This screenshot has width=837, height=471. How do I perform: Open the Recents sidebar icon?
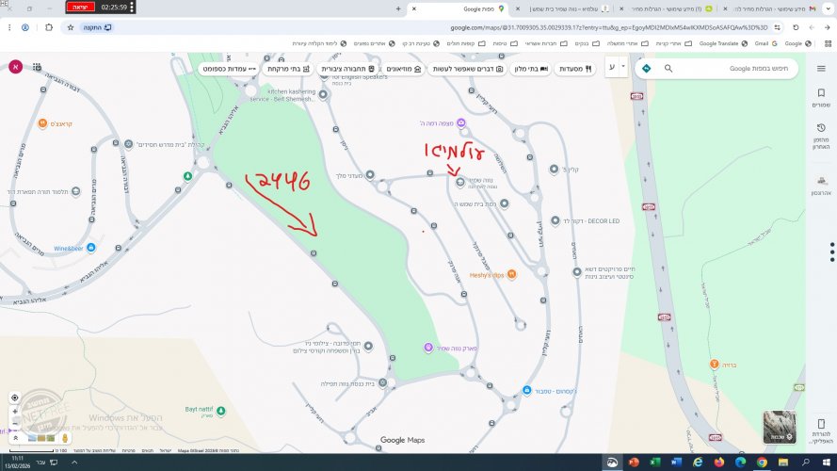(821, 138)
